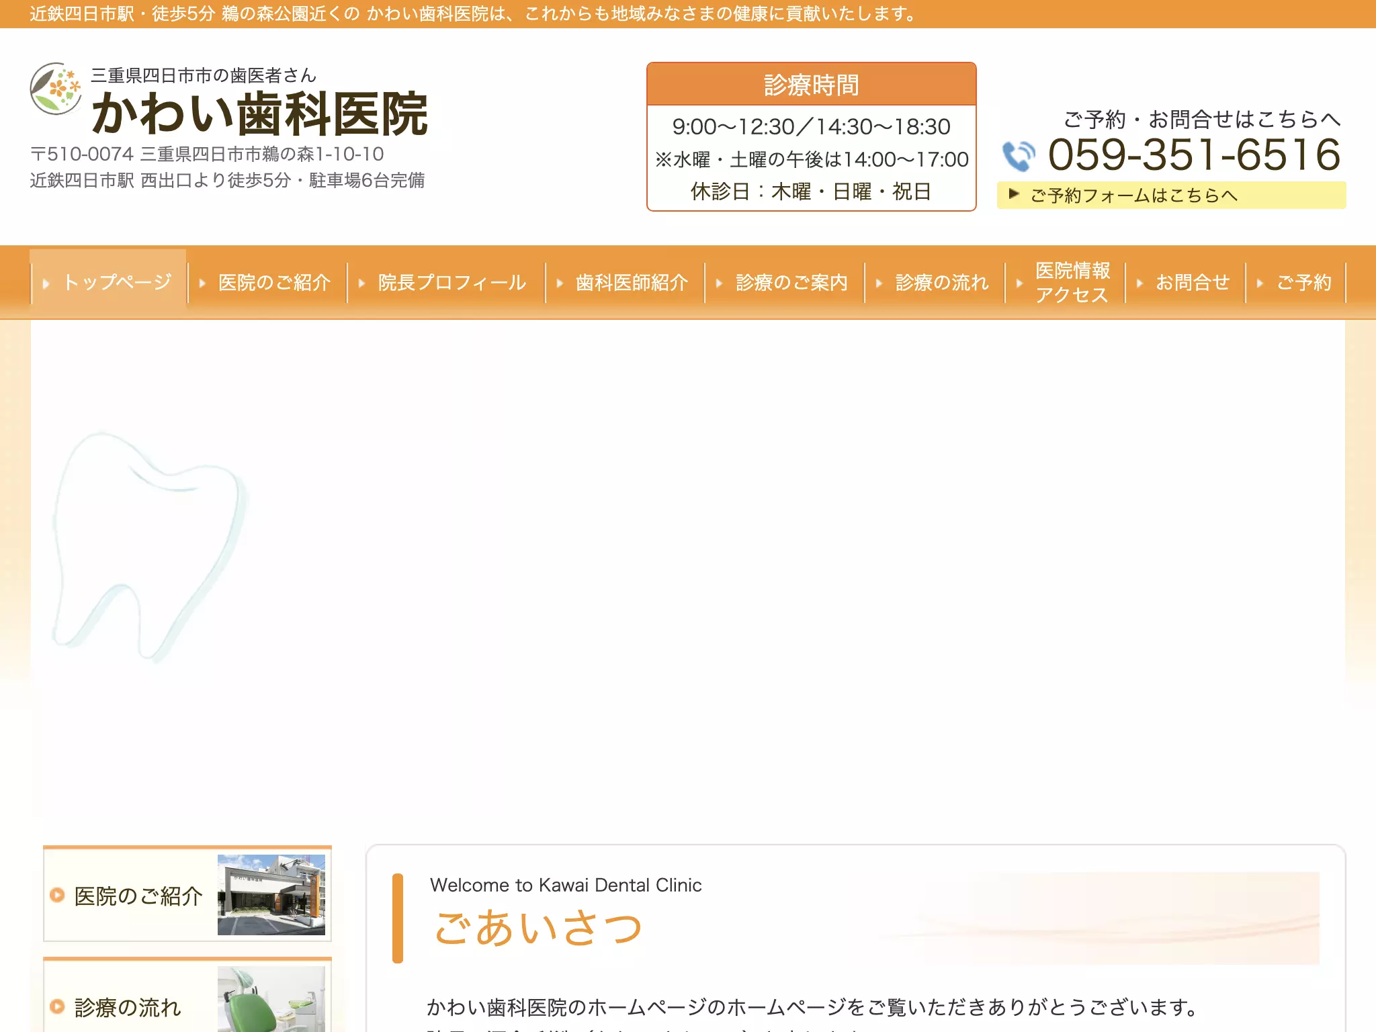Open the 医院のご紹介 sidebar banner

pyautogui.click(x=187, y=894)
